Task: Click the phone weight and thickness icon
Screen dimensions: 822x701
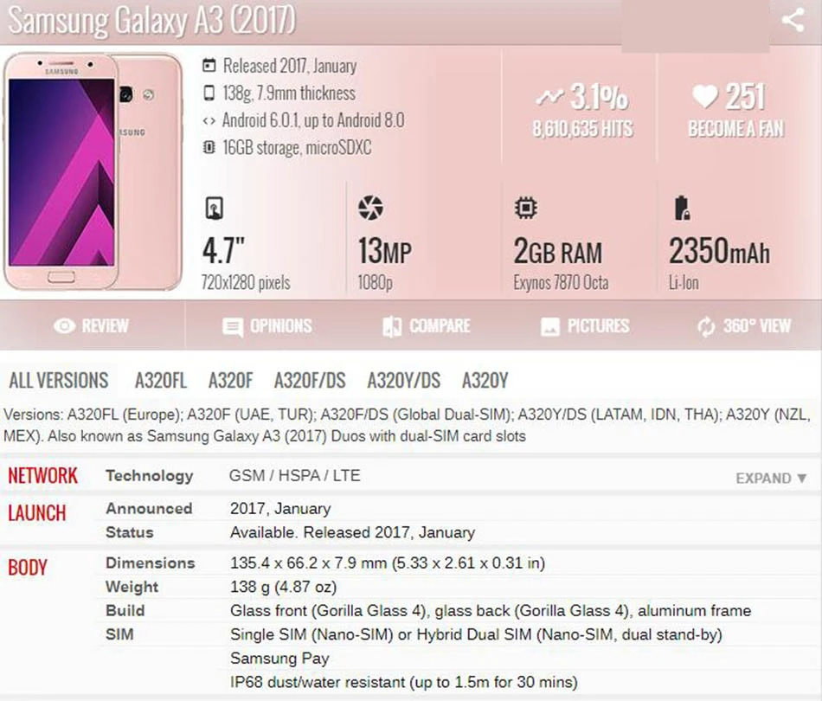Action: (x=209, y=93)
